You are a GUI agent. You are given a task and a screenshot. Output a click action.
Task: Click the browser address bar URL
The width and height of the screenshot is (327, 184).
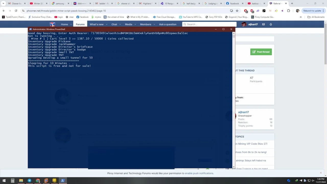click(x=66, y=11)
